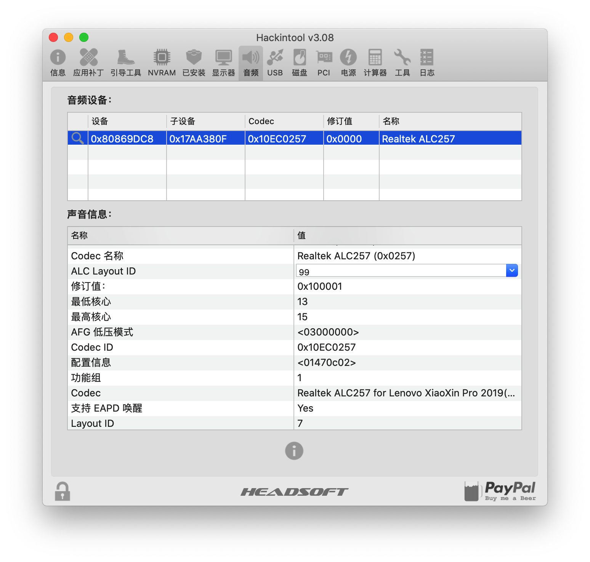Open the 计算器 calculator section
The image size is (590, 562).
(x=375, y=63)
